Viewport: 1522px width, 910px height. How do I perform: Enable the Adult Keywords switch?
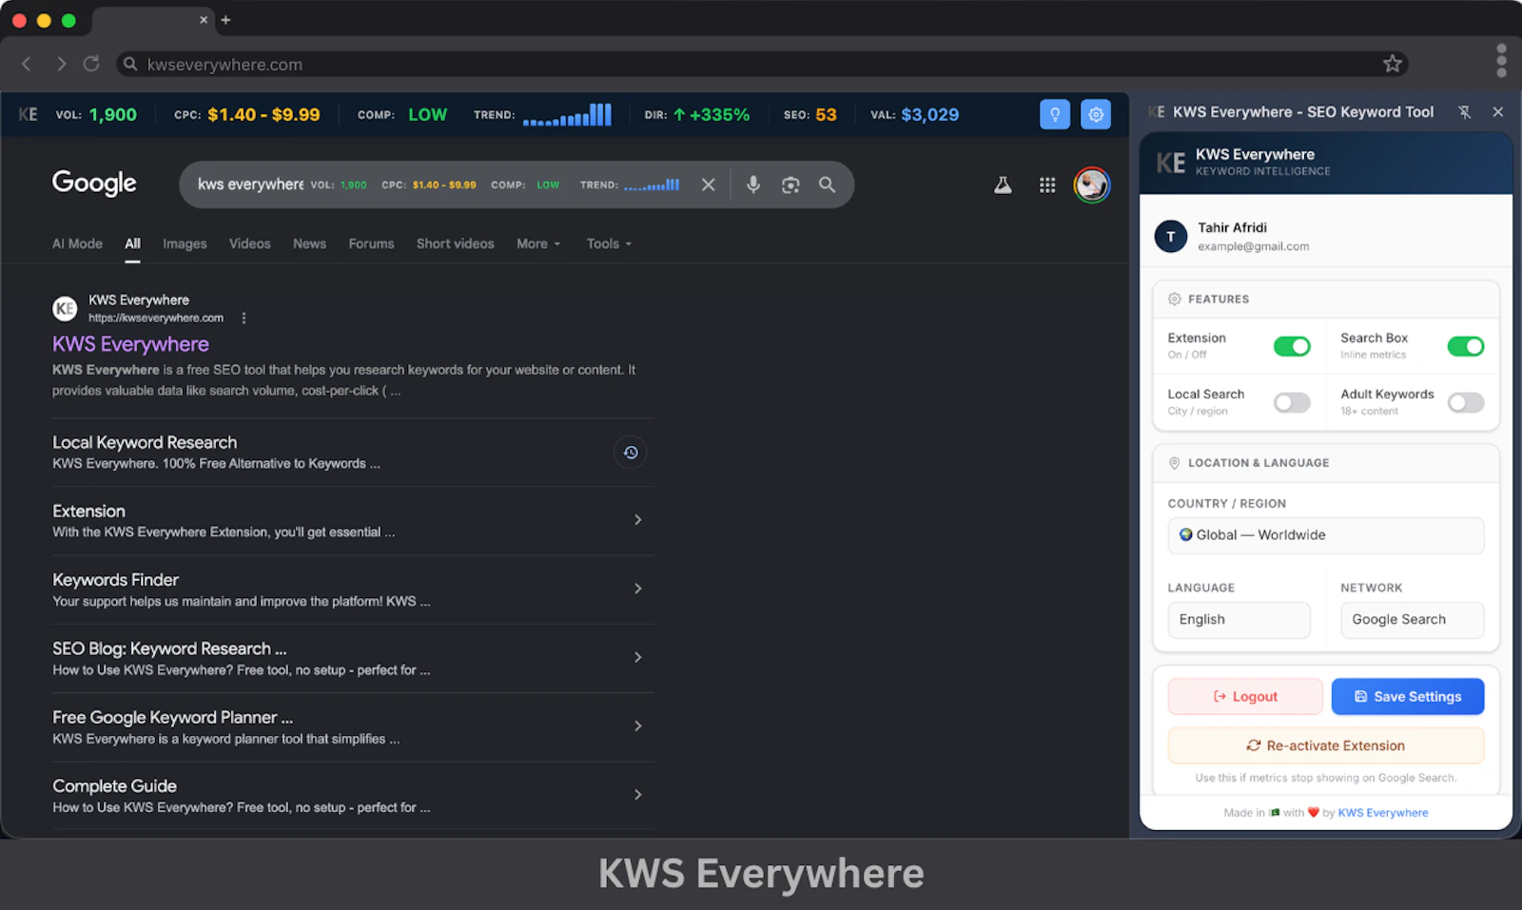(1466, 402)
